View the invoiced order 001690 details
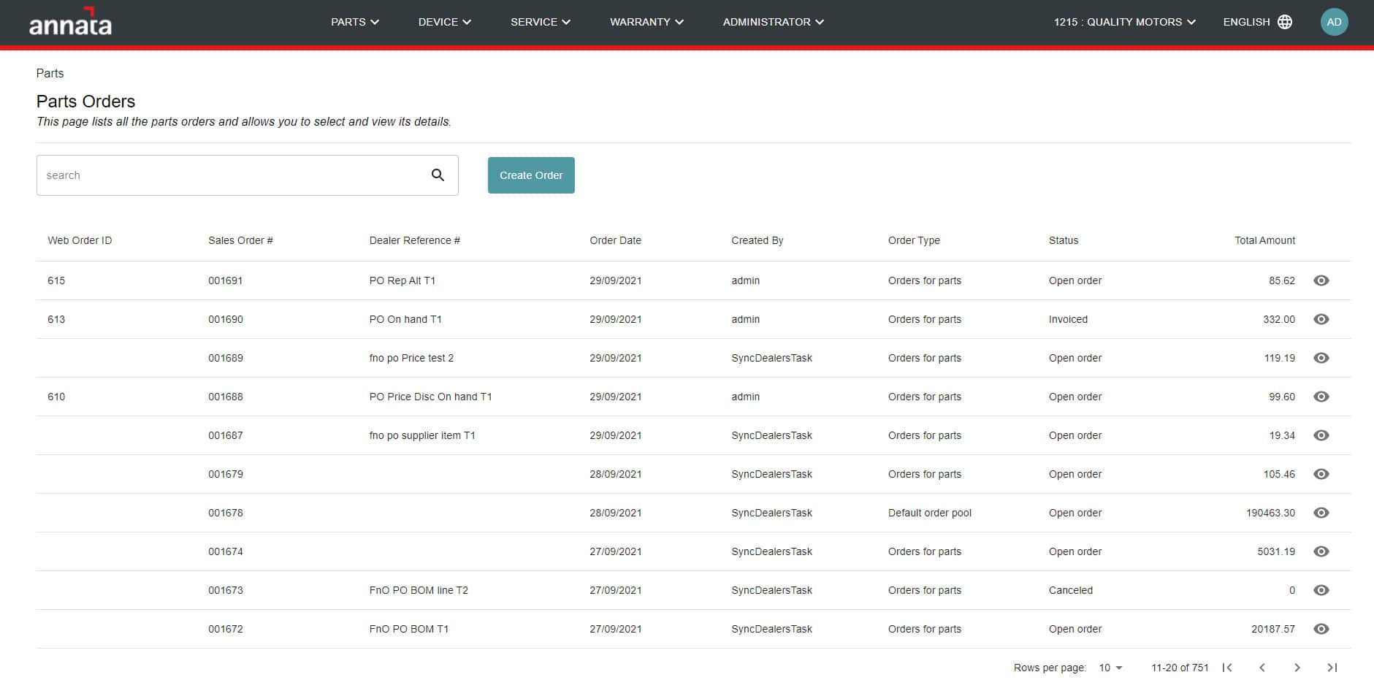Screen dimensions: 1374x680 point(1321,319)
